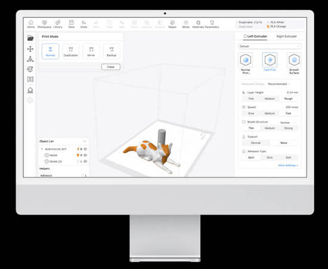Set Adhesion Type to Brim
The image size is (328, 269).
pos(270,157)
